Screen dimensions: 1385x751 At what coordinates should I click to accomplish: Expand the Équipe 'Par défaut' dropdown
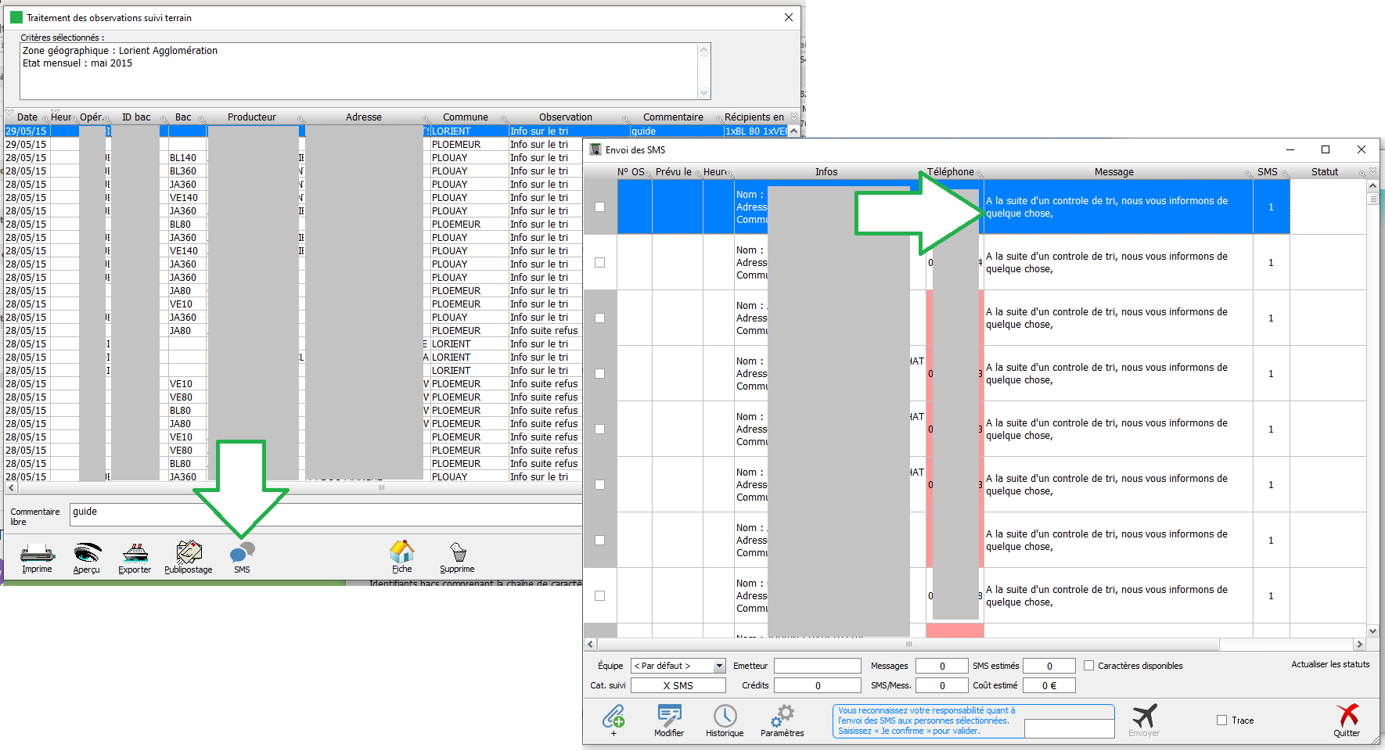[719, 666]
